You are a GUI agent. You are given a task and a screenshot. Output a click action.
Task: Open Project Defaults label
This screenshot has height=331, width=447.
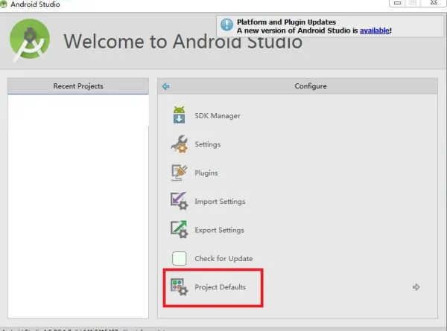pyautogui.click(x=220, y=287)
